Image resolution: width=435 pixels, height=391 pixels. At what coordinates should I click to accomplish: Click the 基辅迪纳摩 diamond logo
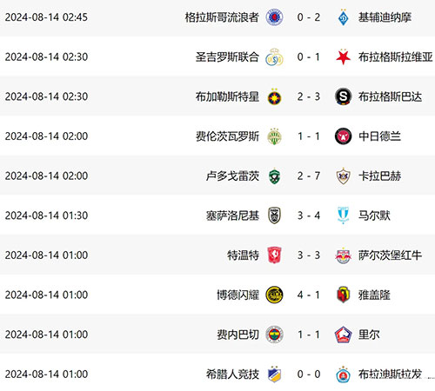click(343, 17)
